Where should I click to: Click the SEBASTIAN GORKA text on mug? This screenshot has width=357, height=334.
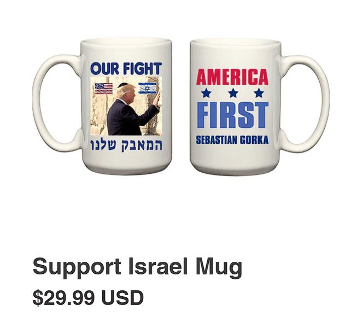tap(232, 140)
